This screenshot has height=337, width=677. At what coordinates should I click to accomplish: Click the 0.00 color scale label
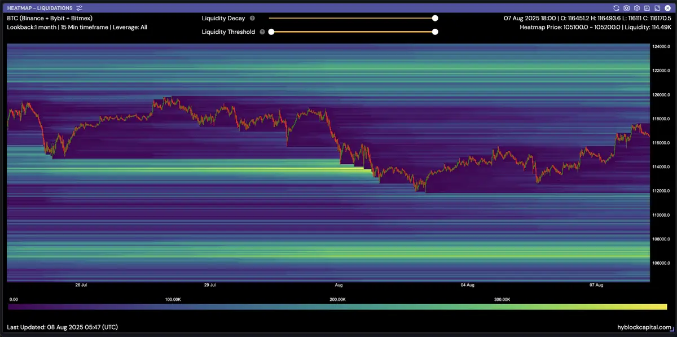click(x=14, y=299)
